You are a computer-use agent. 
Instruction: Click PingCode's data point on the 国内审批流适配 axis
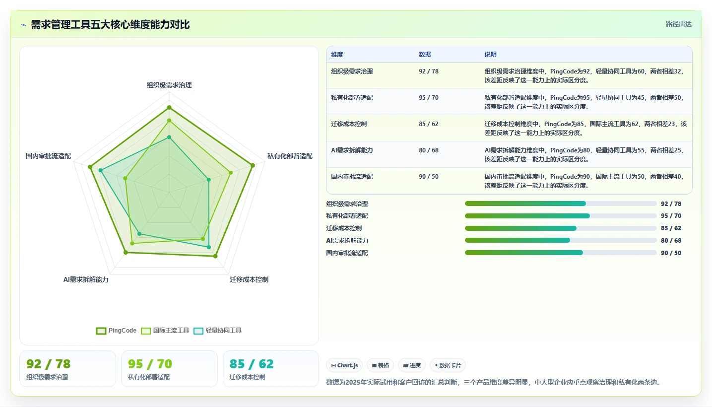tap(90, 167)
